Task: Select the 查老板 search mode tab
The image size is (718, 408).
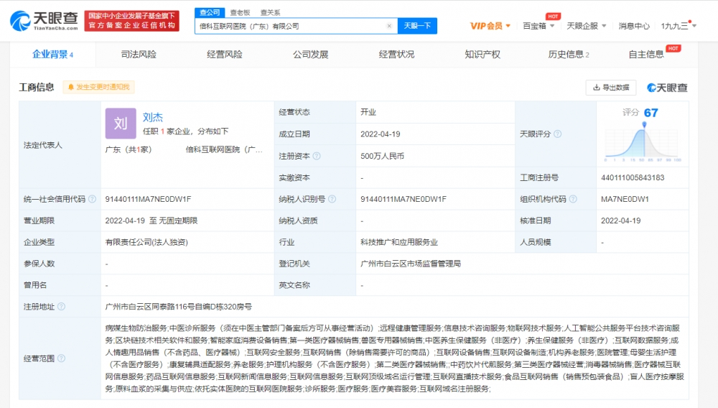Action: click(240, 12)
